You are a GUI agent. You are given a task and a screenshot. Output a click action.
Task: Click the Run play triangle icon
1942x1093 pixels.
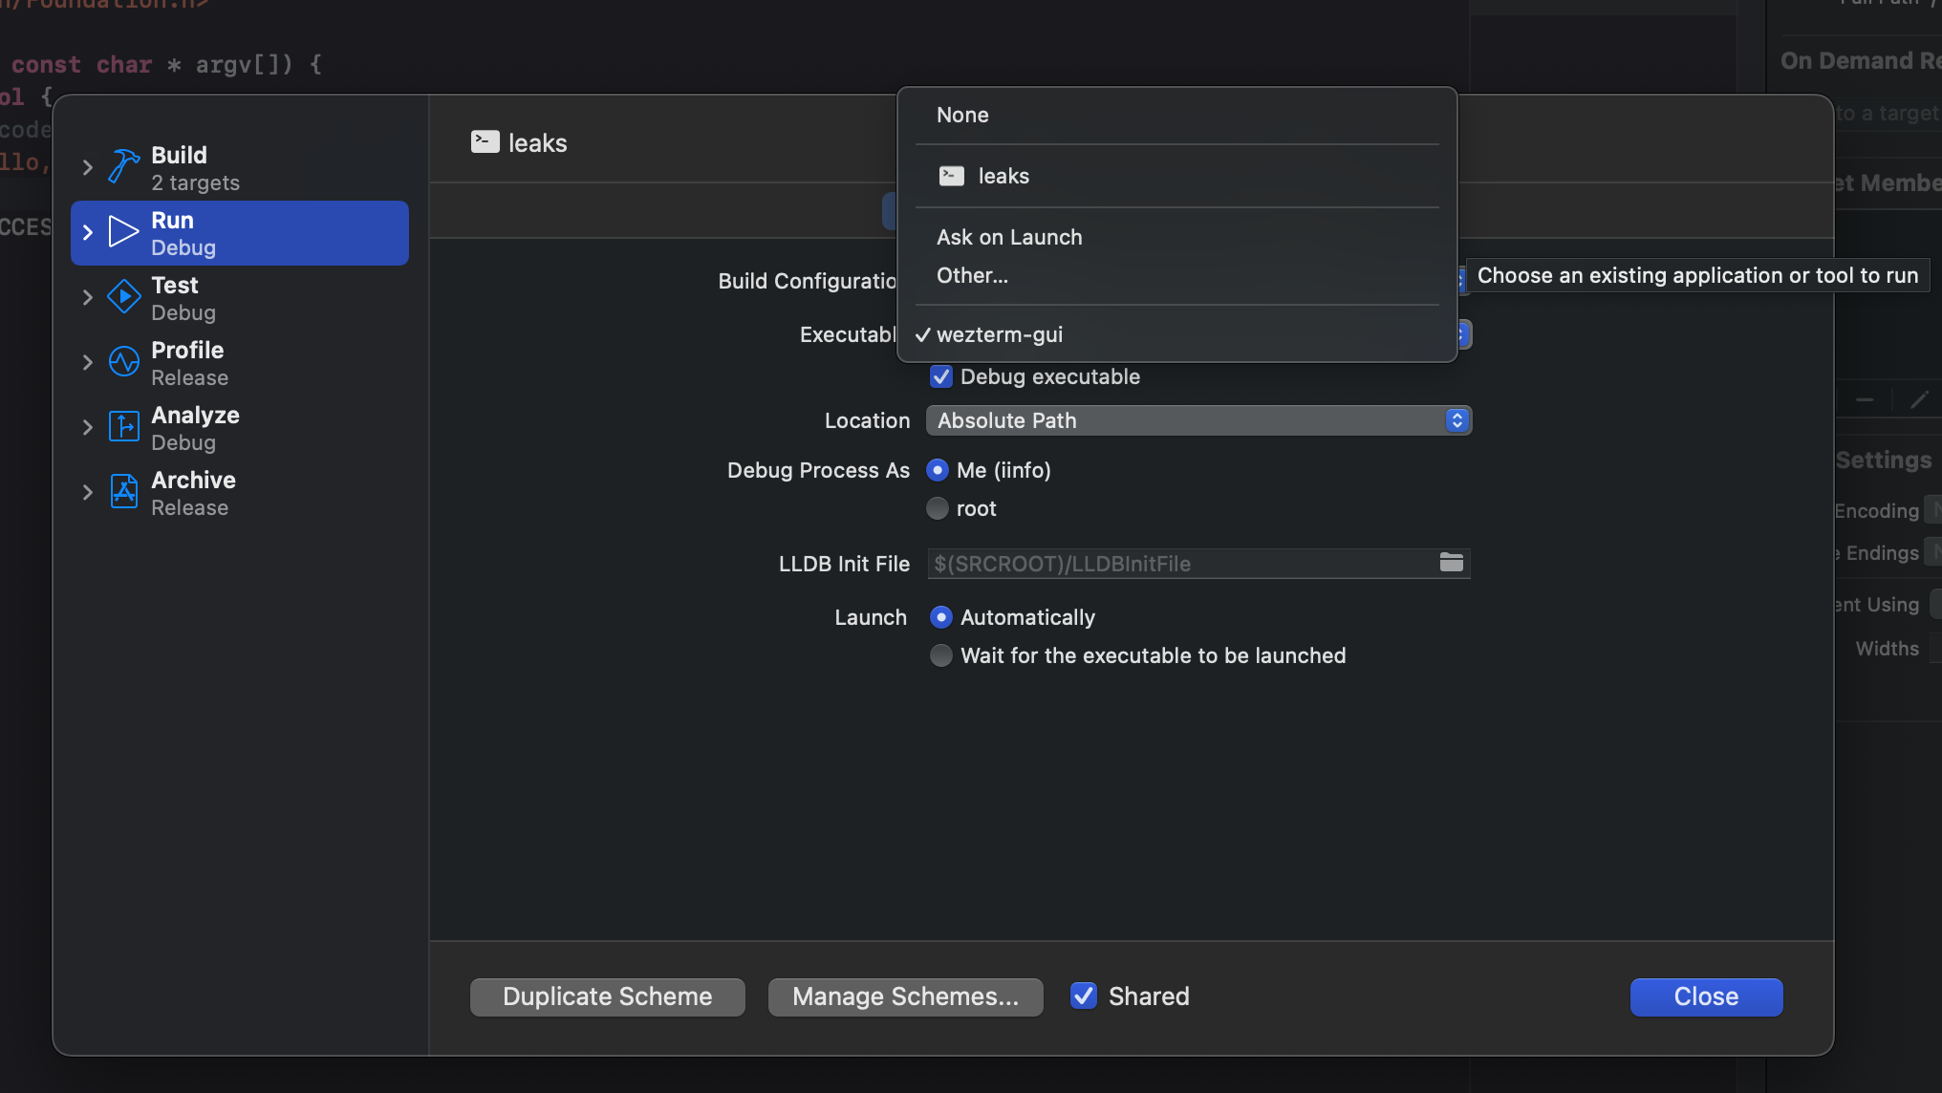(x=123, y=232)
